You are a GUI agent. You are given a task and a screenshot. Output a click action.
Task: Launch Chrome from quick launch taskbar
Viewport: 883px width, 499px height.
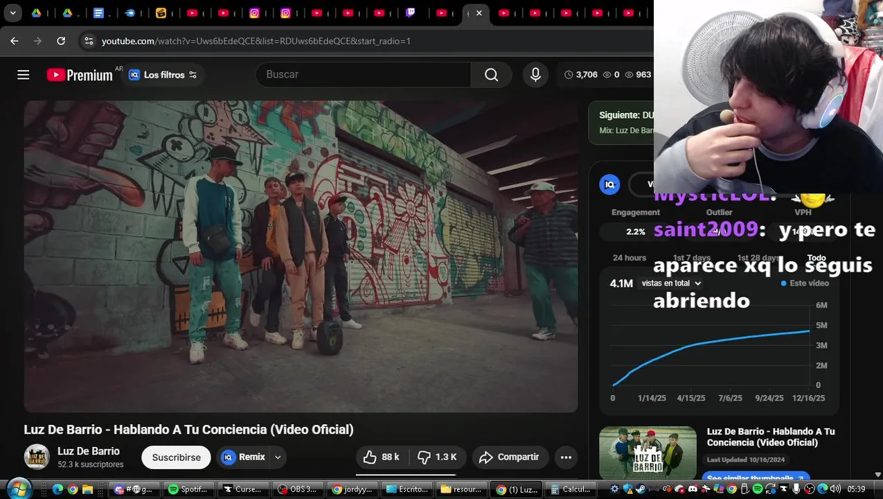coord(73,489)
